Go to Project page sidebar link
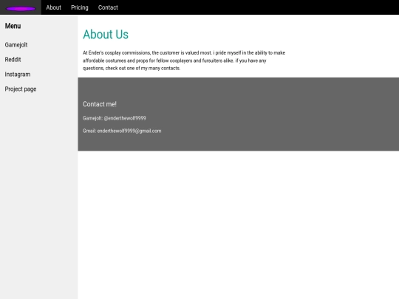The height and width of the screenshot is (299, 399). 21,89
